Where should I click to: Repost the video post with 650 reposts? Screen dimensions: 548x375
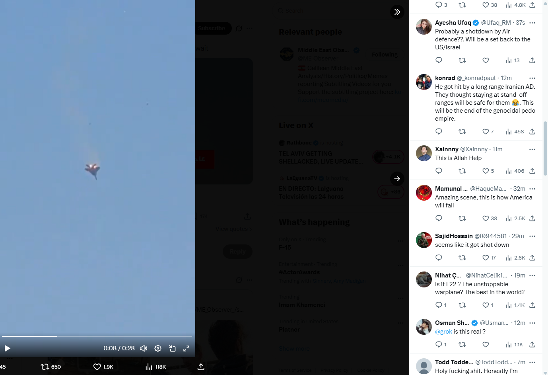pyautogui.click(x=51, y=367)
